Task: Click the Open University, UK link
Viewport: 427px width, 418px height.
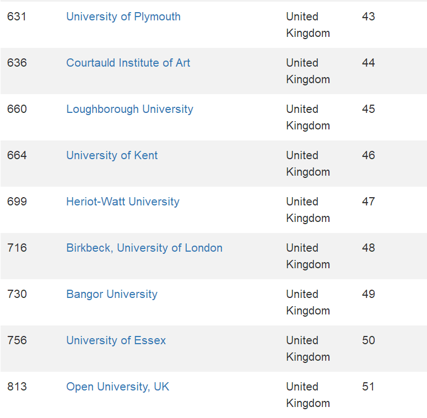Action: (x=117, y=387)
